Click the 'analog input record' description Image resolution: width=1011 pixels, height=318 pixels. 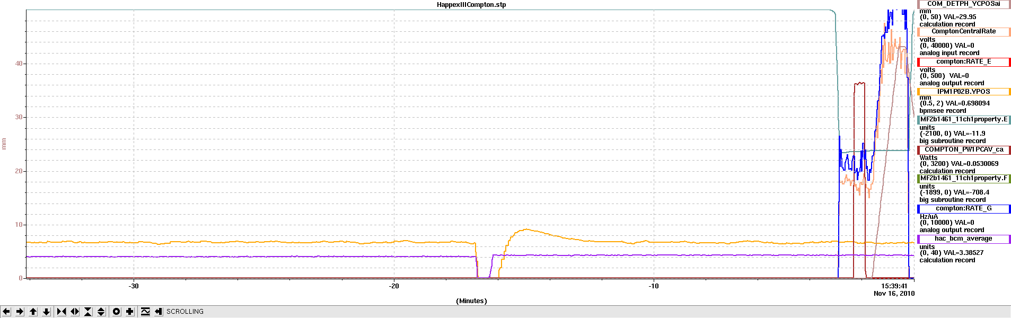pos(949,53)
